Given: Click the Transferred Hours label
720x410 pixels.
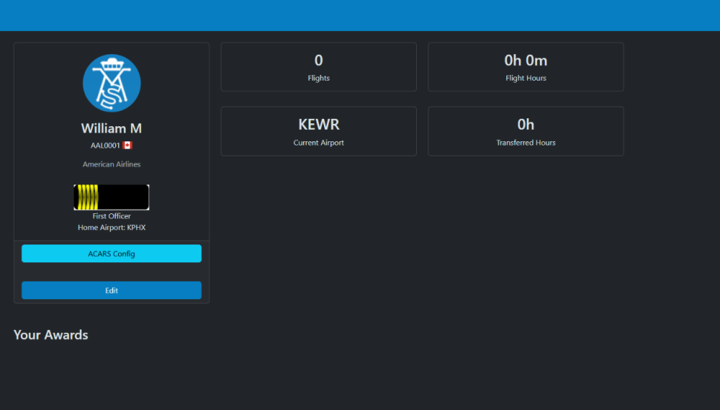Looking at the screenshot, I should coord(526,143).
